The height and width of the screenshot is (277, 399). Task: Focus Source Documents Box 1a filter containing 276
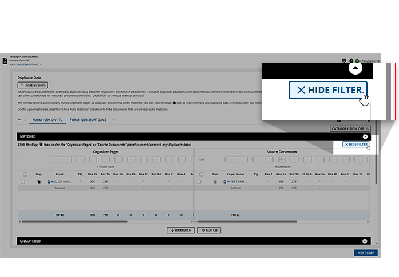282,159
